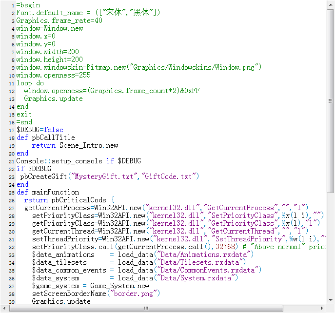Click the window.windowskin=Bitmap.new line
The image size is (335, 313).
139,67
